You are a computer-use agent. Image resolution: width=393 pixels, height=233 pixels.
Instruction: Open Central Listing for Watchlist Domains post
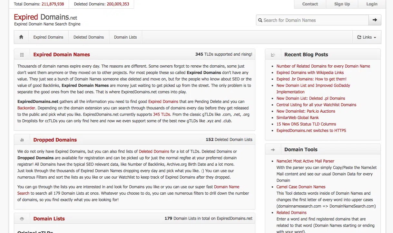pyautogui.click(x=316, y=105)
